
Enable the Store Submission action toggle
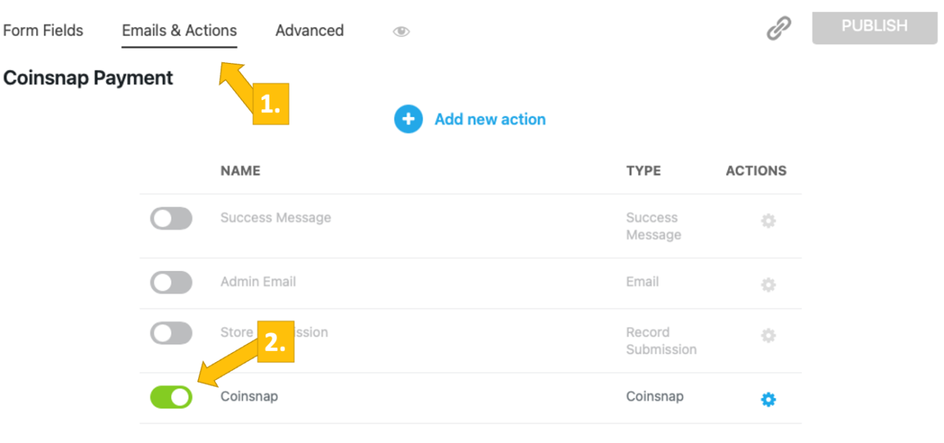pos(171,333)
